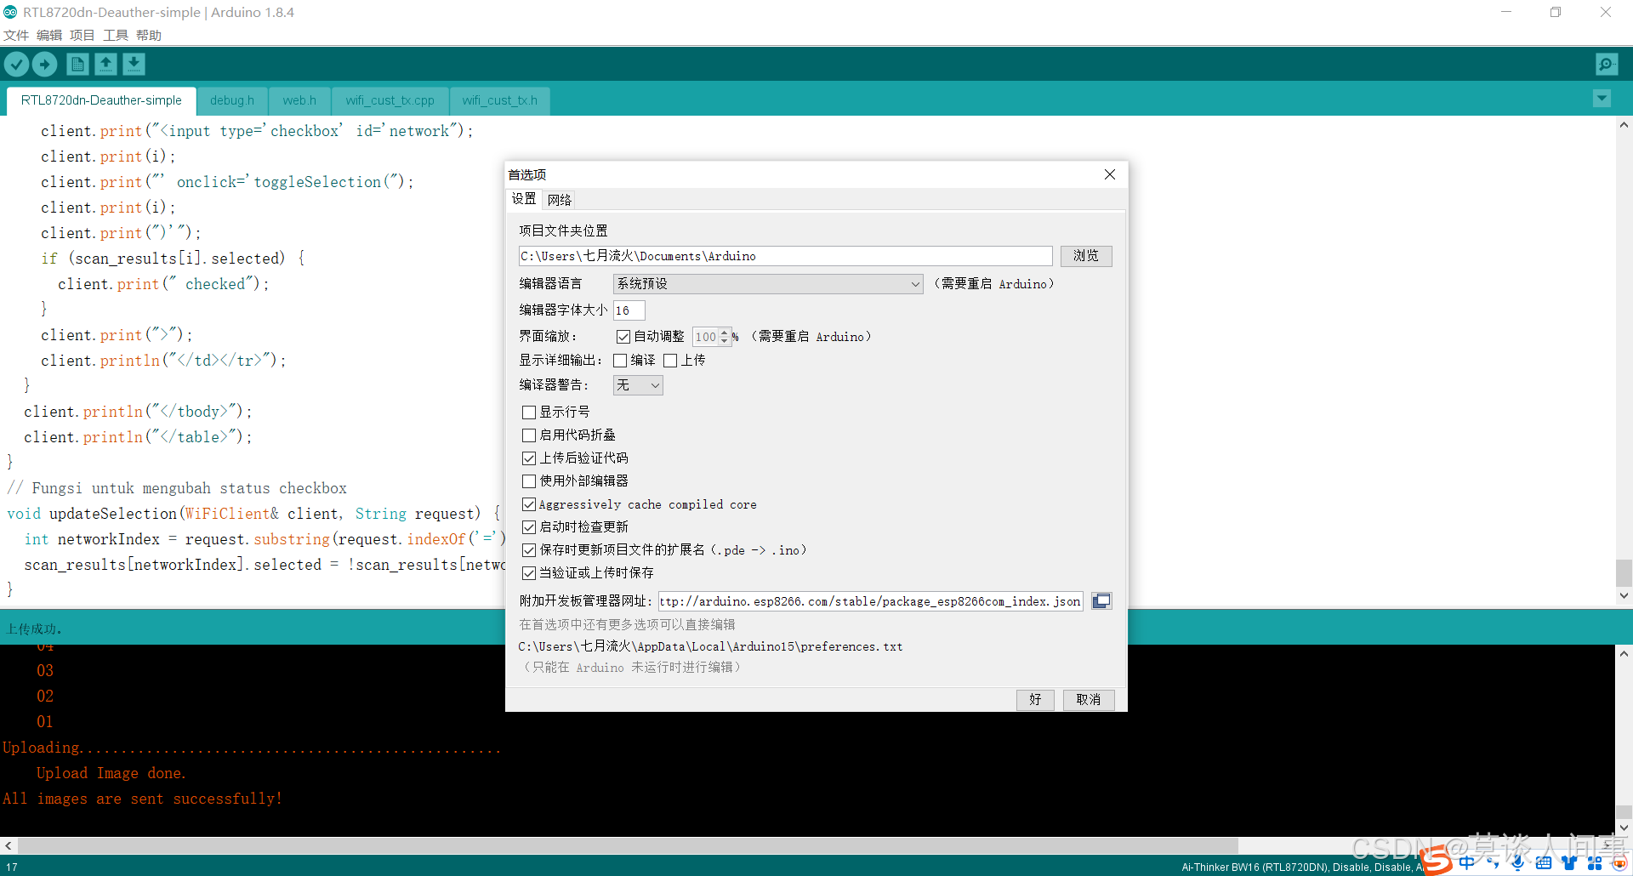Enable verbose output for 编译
The width and height of the screenshot is (1633, 876).
620,361
